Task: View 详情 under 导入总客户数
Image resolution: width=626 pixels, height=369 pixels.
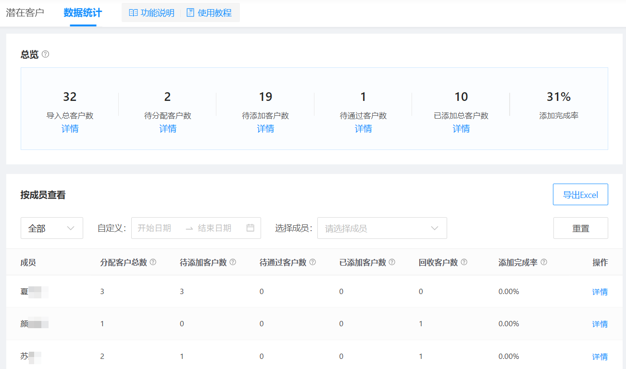Action: pos(70,129)
